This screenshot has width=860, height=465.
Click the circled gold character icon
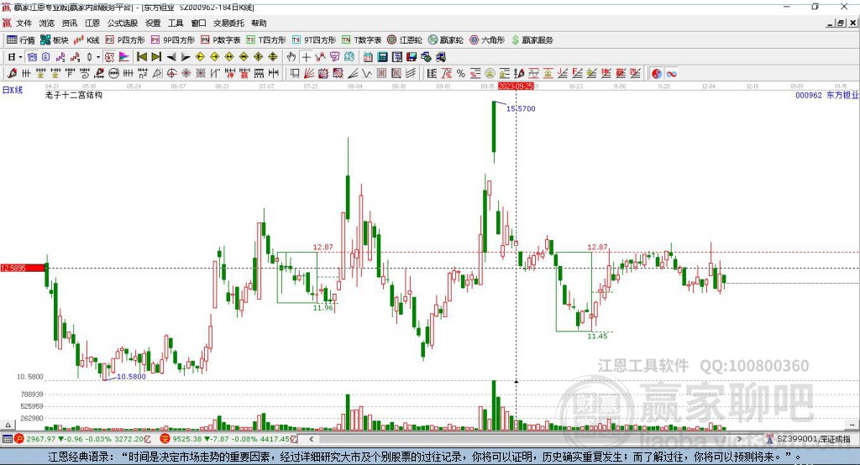click(x=490, y=74)
